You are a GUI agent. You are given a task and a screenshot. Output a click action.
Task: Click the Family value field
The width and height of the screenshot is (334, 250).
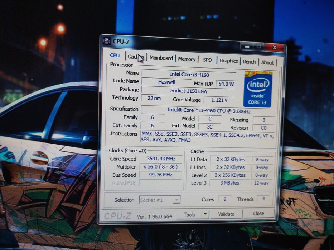153,117
